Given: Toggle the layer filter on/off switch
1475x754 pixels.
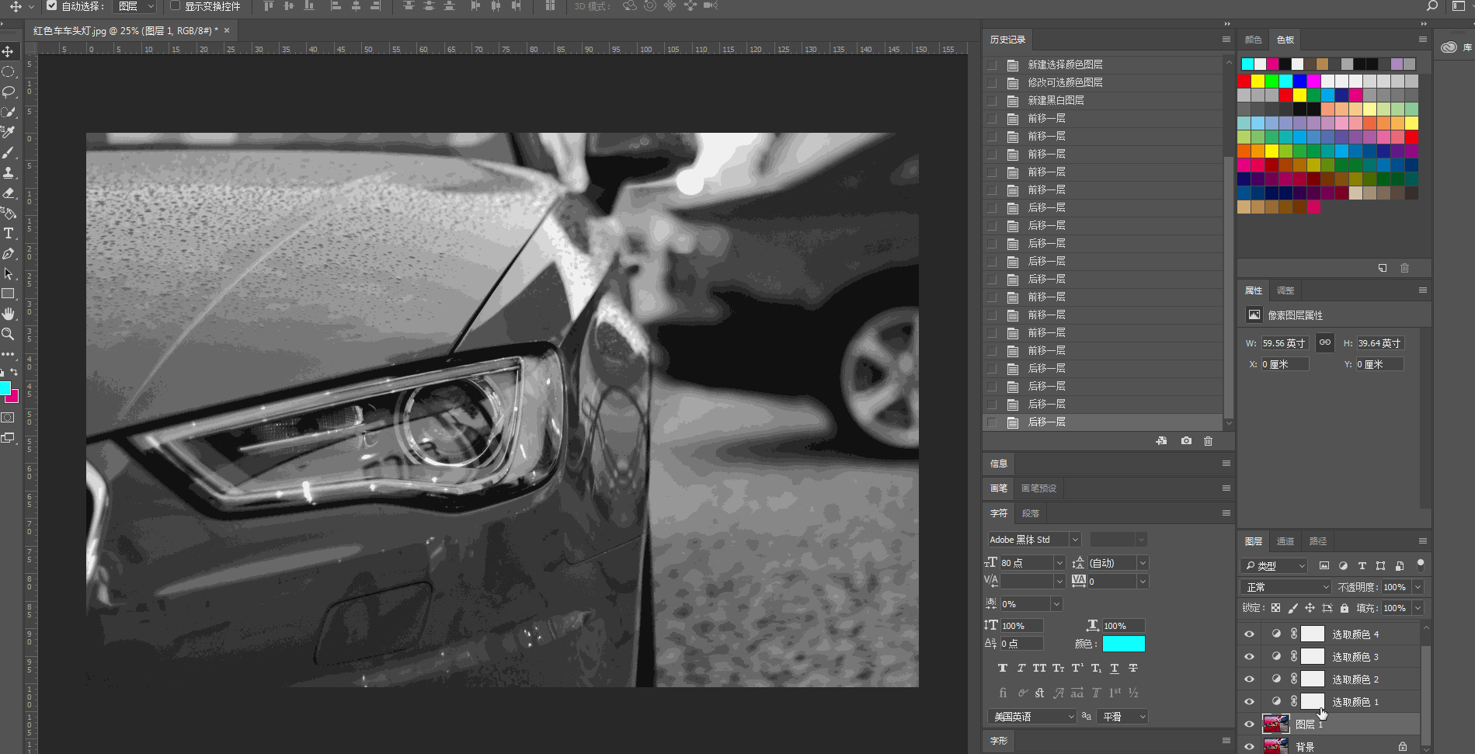Looking at the screenshot, I should pos(1421,565).
